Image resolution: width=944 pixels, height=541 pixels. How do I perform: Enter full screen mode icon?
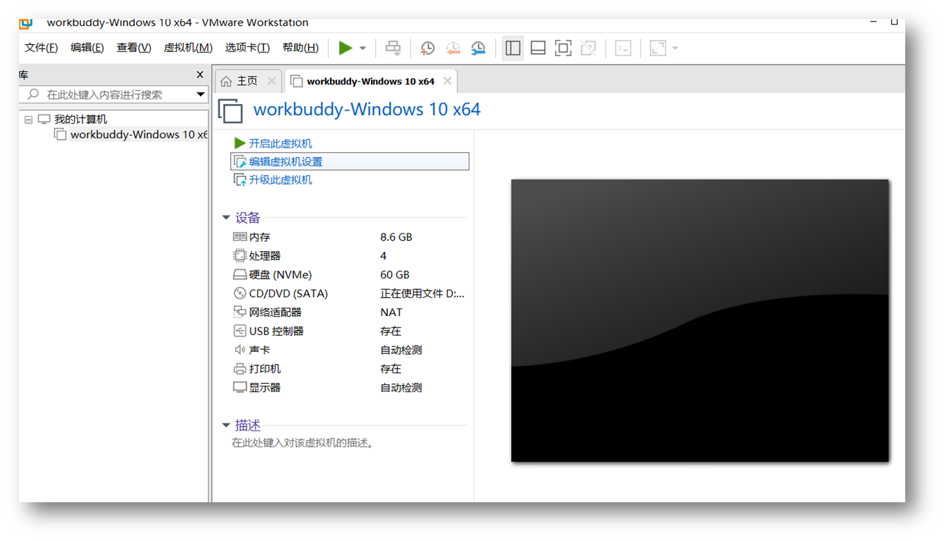(x=563, y=48)
